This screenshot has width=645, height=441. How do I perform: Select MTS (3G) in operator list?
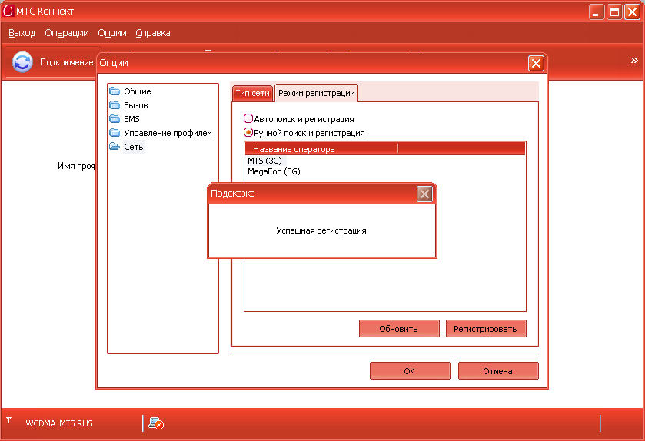click(264, 161)
